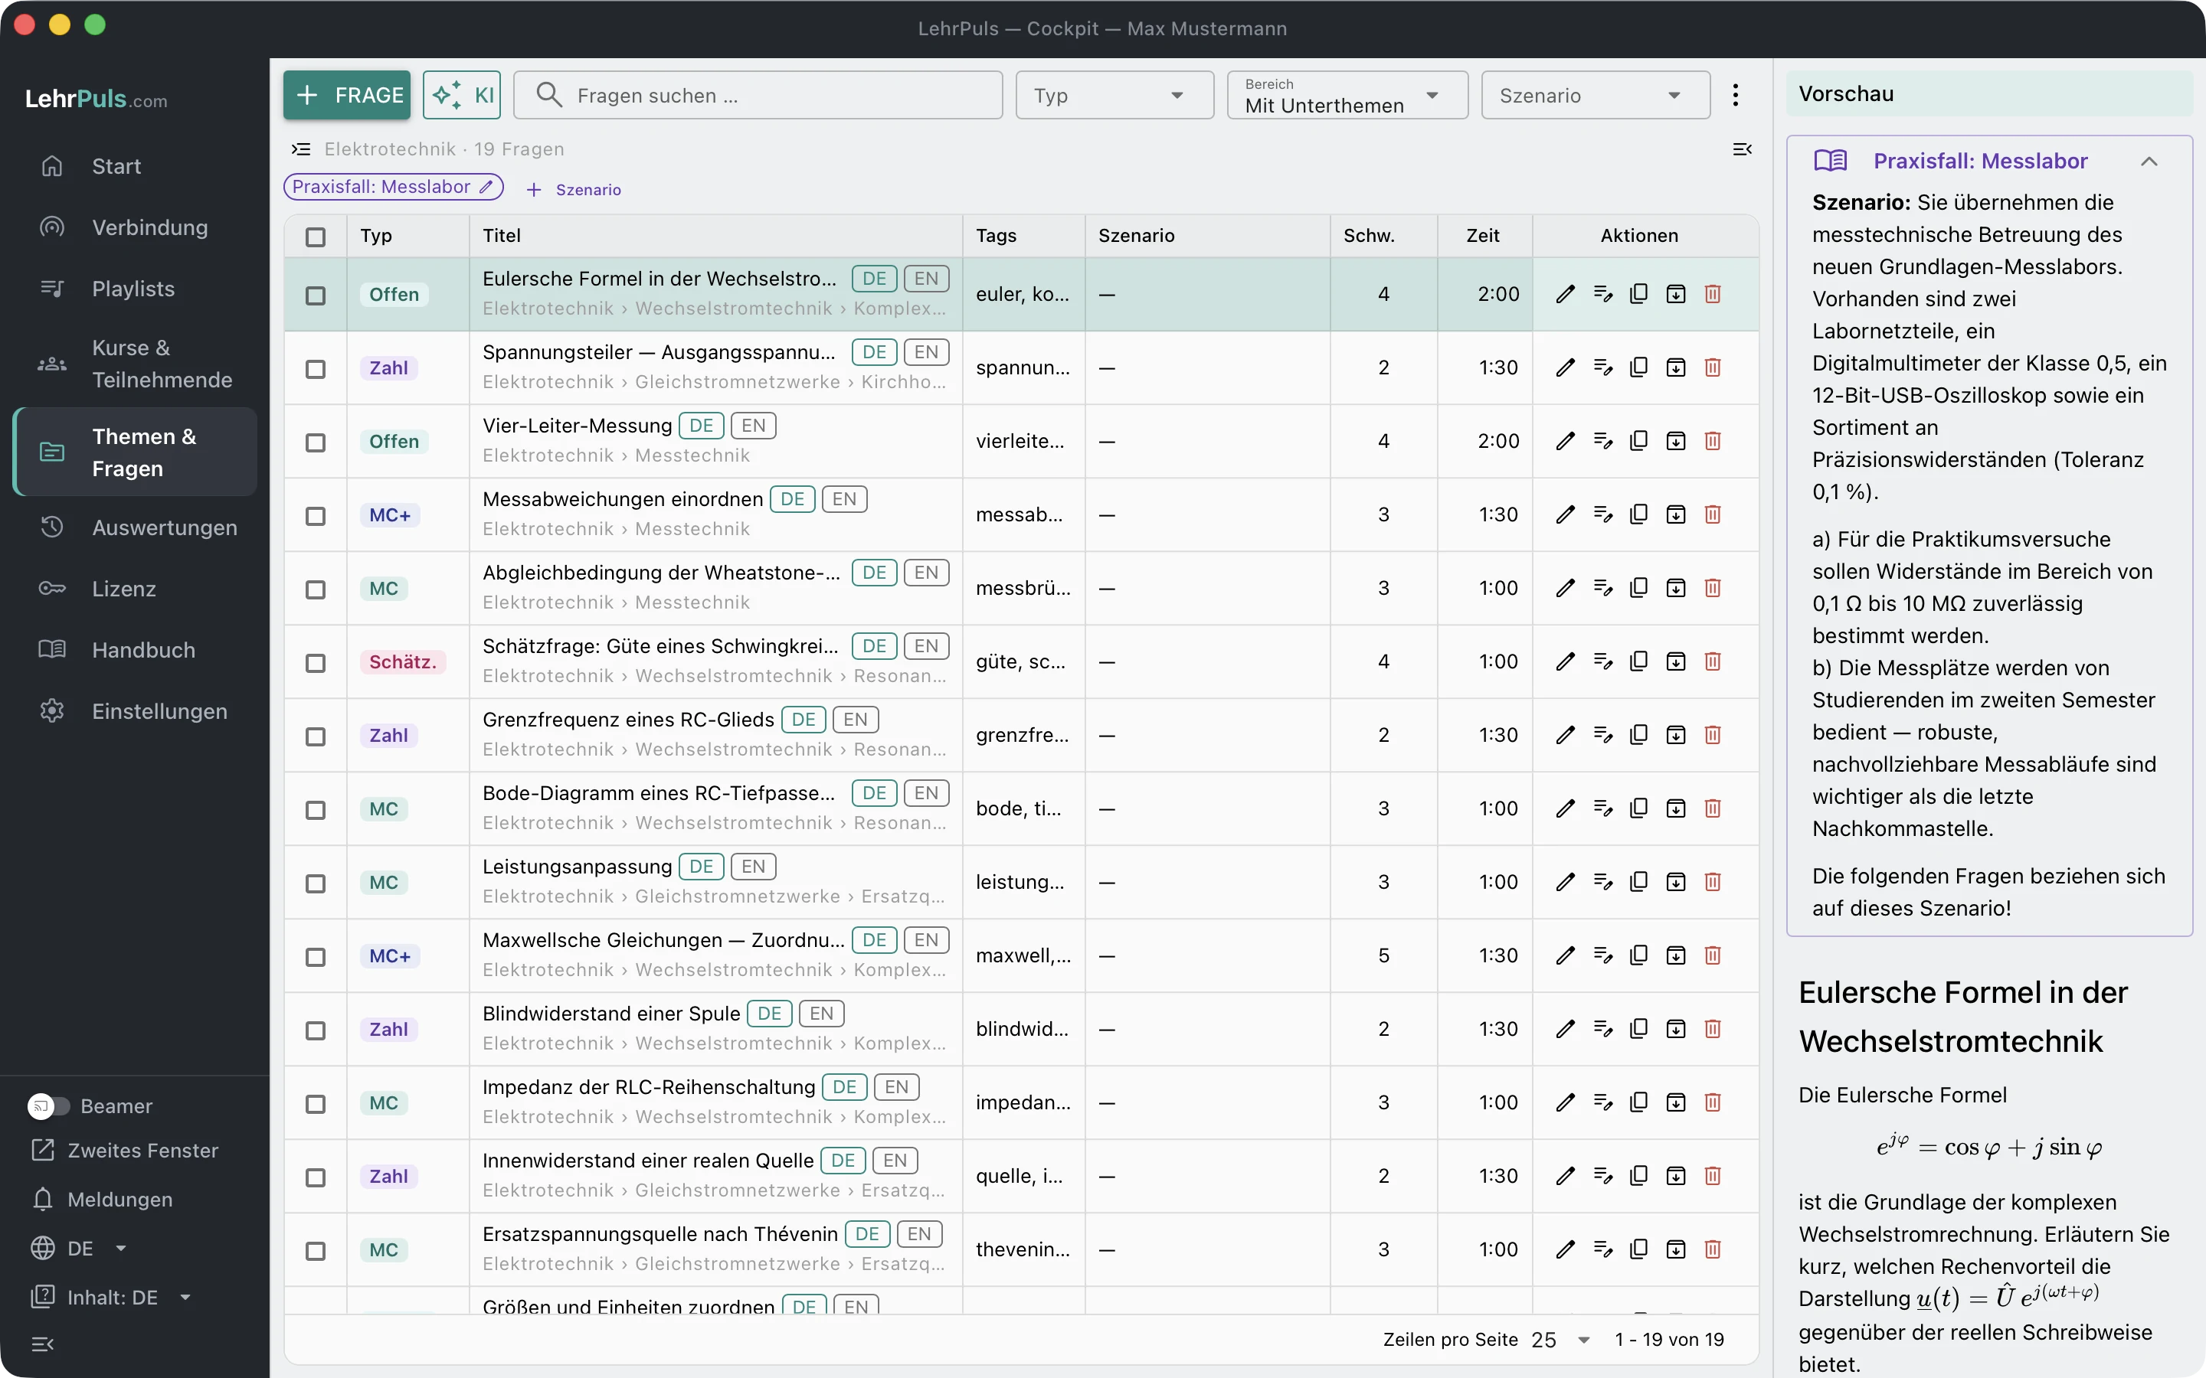Duplicate the Impedanz der RLC-Reihenschaltung question

point(1638,1102)
